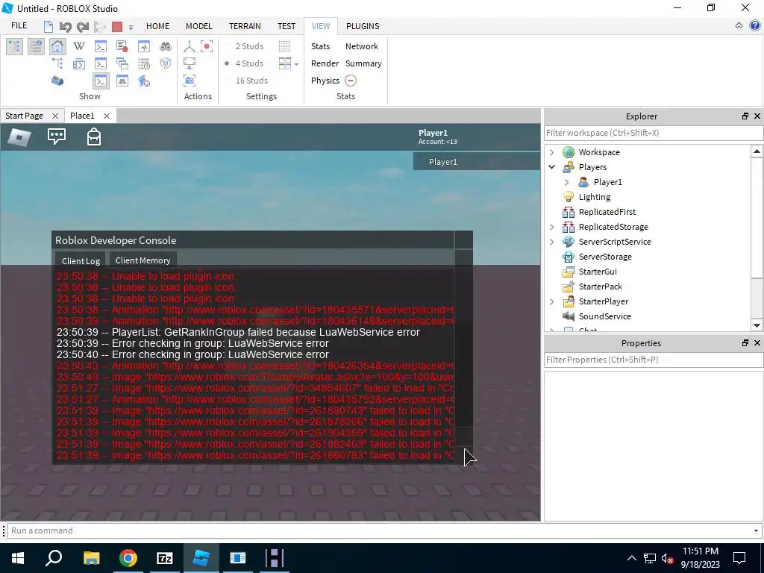Viewport: 764px width, 573px height.
Task: Close the Place1 document tab
Action: pyautogui.click(x=107, y=116)
